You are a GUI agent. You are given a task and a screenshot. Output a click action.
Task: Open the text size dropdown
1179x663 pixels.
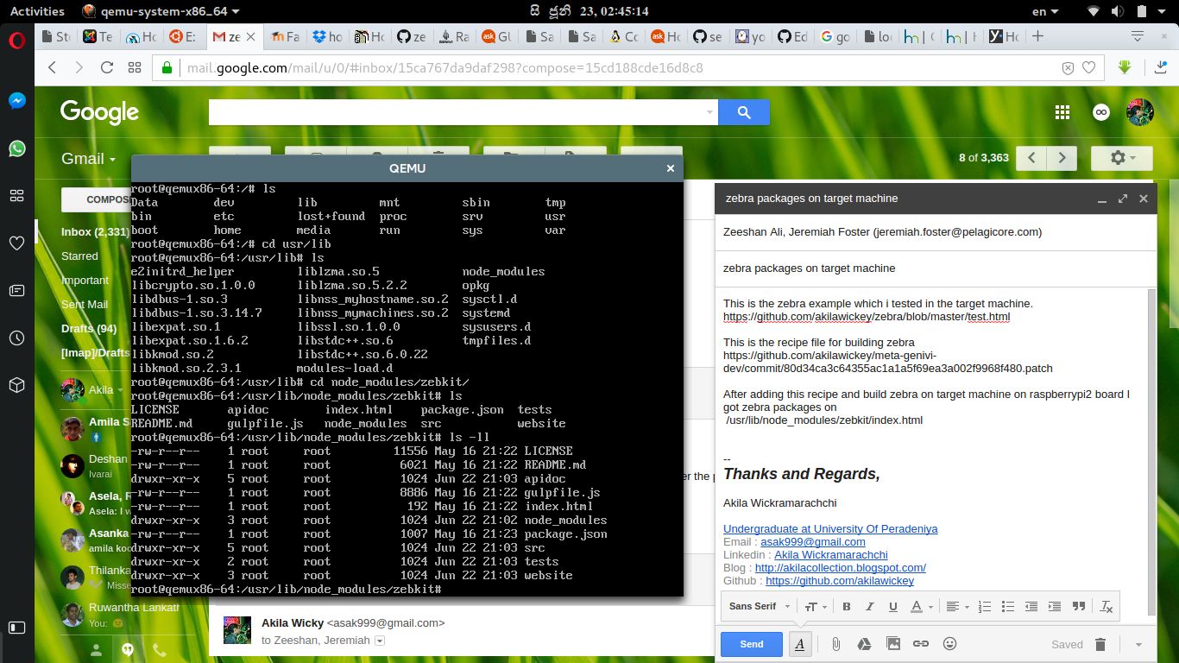[816, 606]
